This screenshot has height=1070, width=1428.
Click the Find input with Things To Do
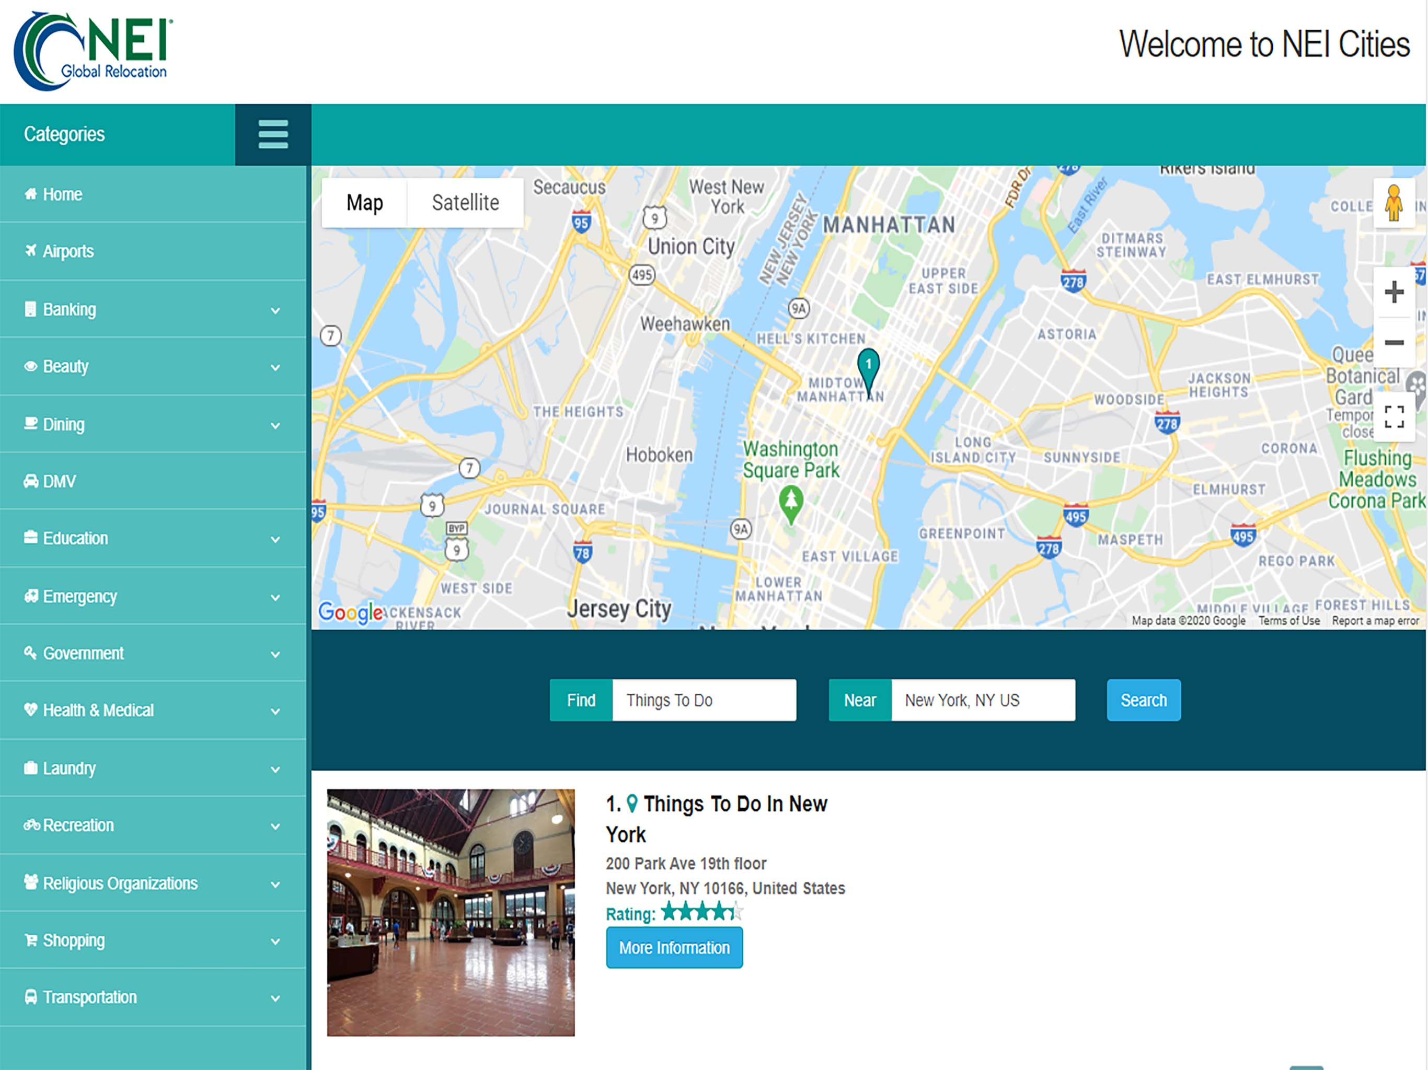point(704,700)
